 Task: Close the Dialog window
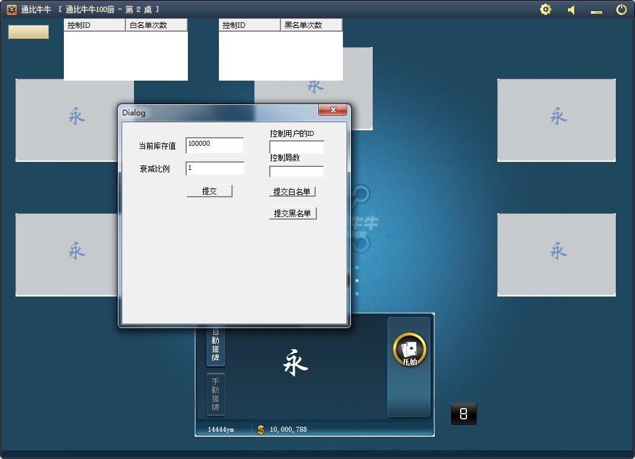[332, 110]
